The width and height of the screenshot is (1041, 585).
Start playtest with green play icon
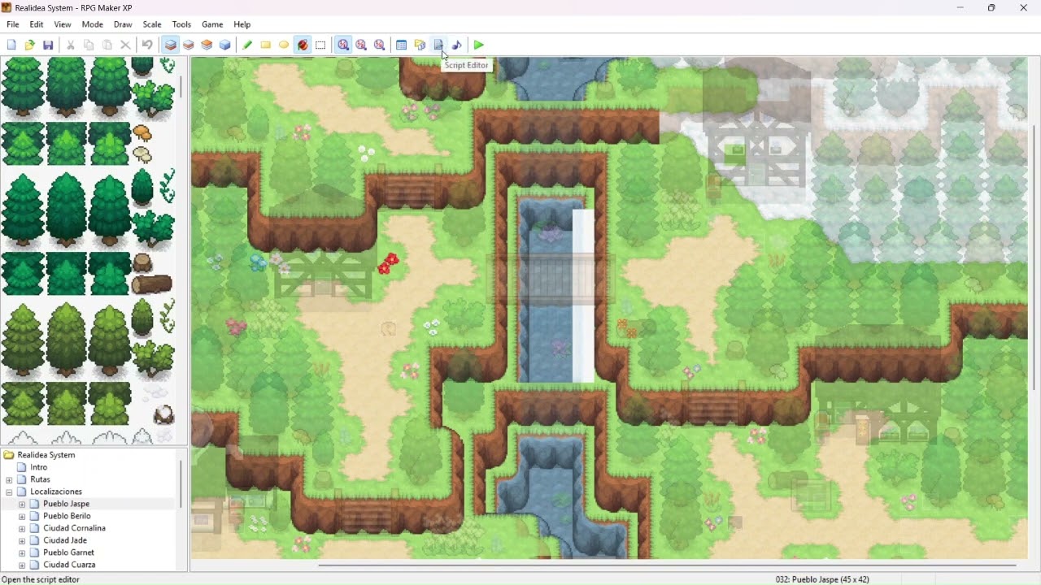(479, 45)
